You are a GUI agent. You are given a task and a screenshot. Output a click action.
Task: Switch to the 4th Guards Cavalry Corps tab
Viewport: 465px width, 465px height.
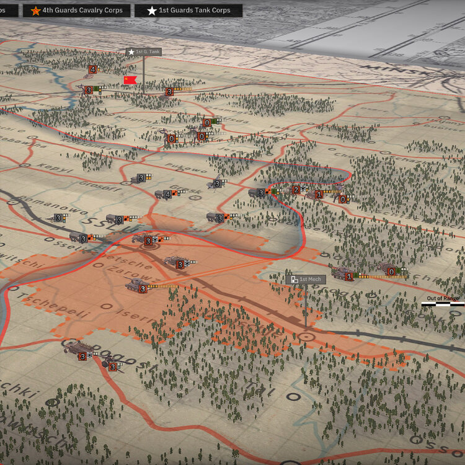77,10
